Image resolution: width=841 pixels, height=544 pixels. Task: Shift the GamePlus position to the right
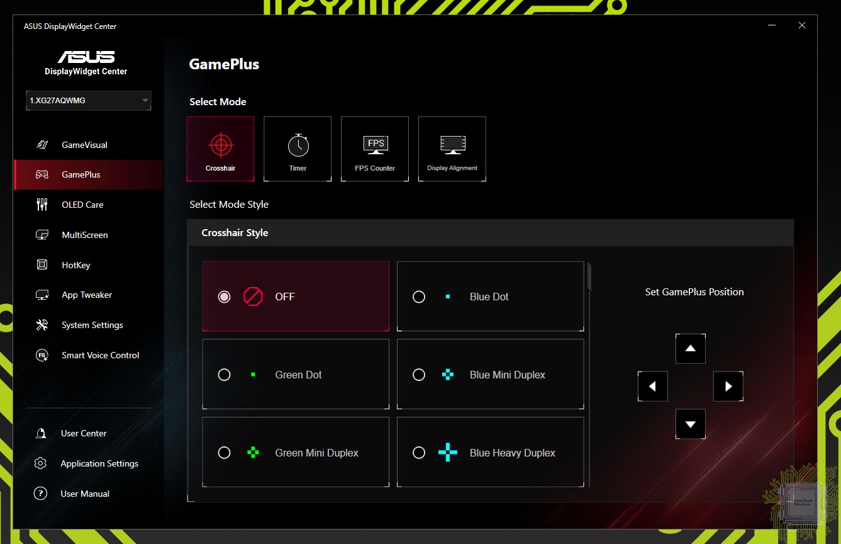pos(728,387)
